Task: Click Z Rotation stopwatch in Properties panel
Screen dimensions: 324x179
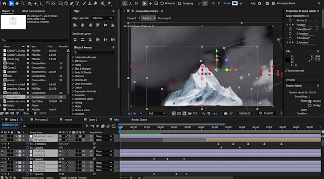Action: click(290, 42)
